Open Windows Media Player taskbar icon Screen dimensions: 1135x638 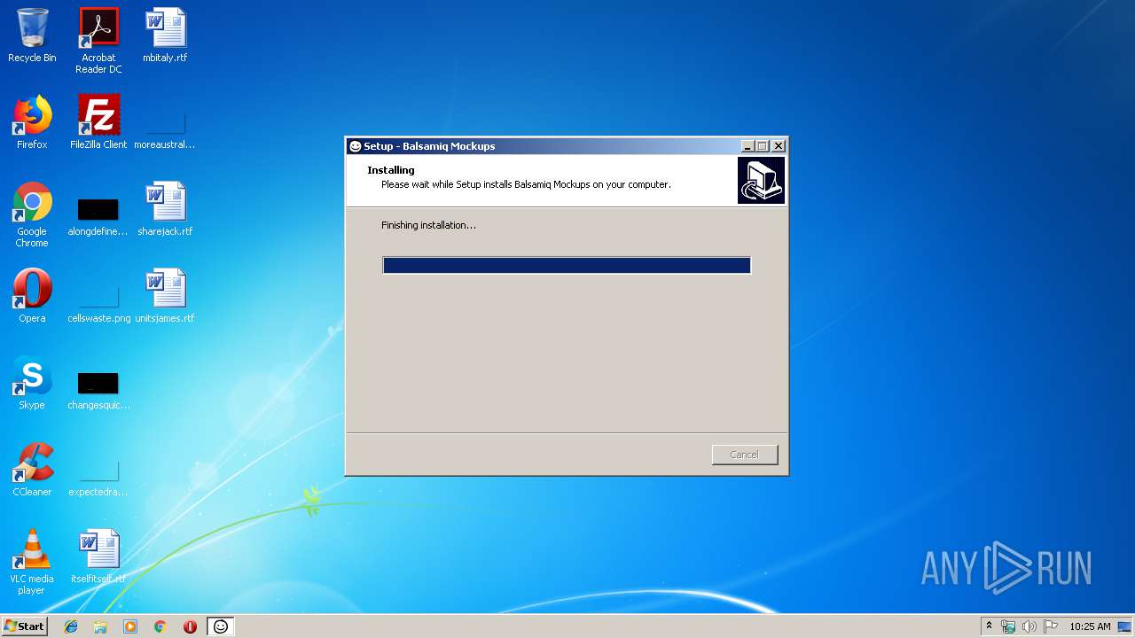tap(130, 626)
